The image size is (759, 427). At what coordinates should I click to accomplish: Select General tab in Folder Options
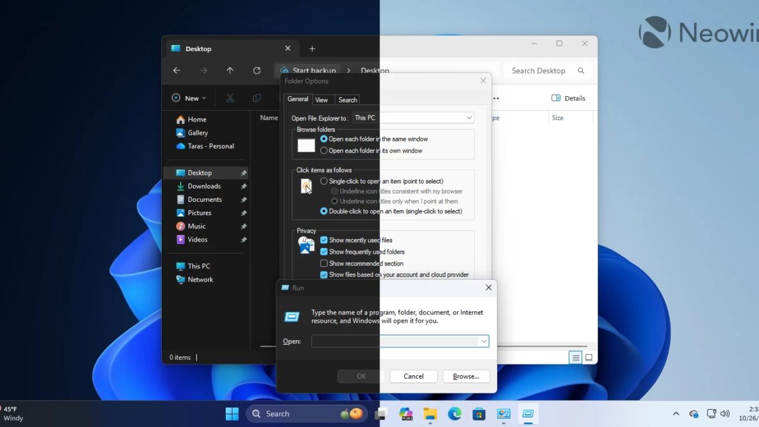click(298, 99)
